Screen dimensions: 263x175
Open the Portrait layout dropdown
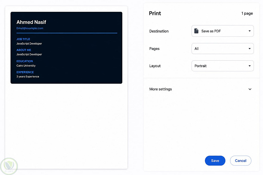[222, 66]
